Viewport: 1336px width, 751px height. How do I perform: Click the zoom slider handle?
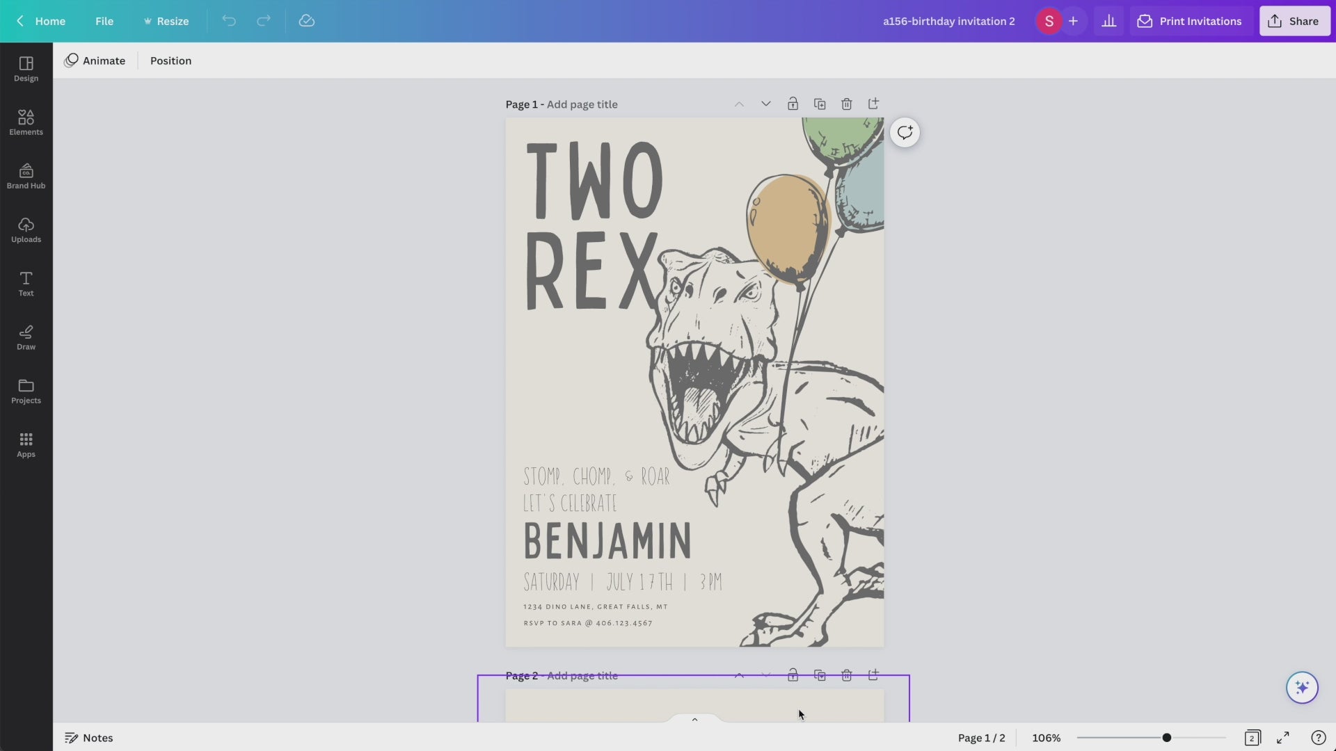click(1166, 738)
